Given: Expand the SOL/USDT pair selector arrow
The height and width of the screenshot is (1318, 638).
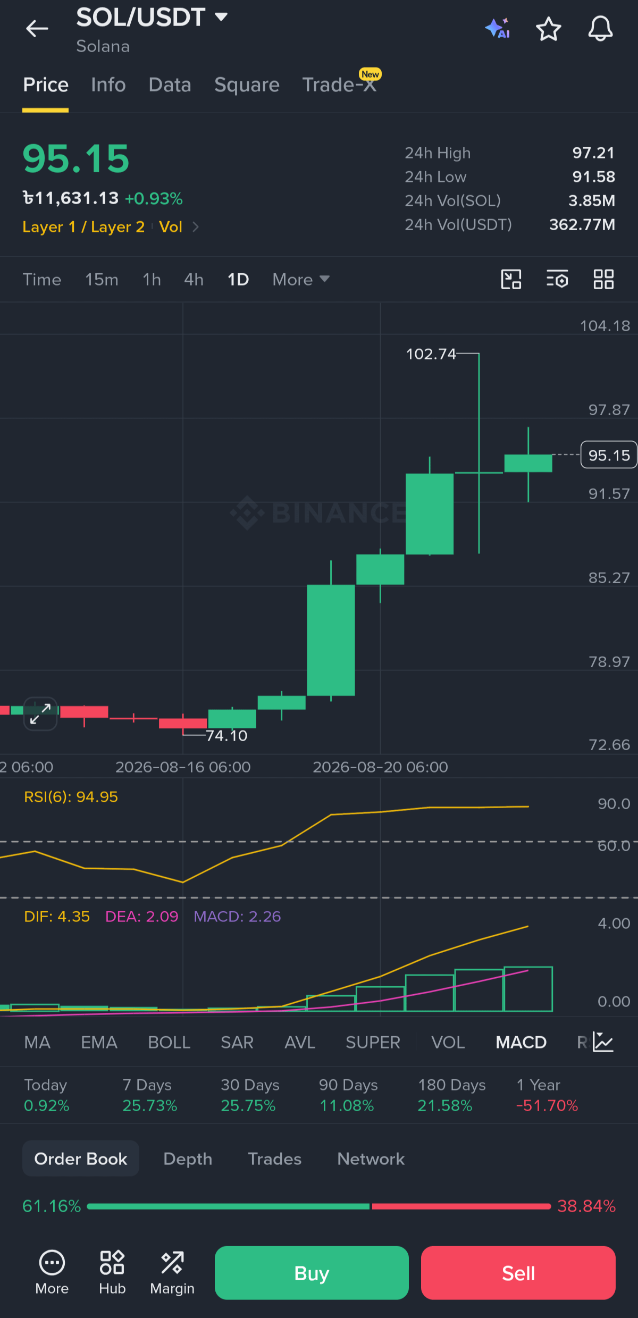Looking at the screenshot, I should [221, 17].
